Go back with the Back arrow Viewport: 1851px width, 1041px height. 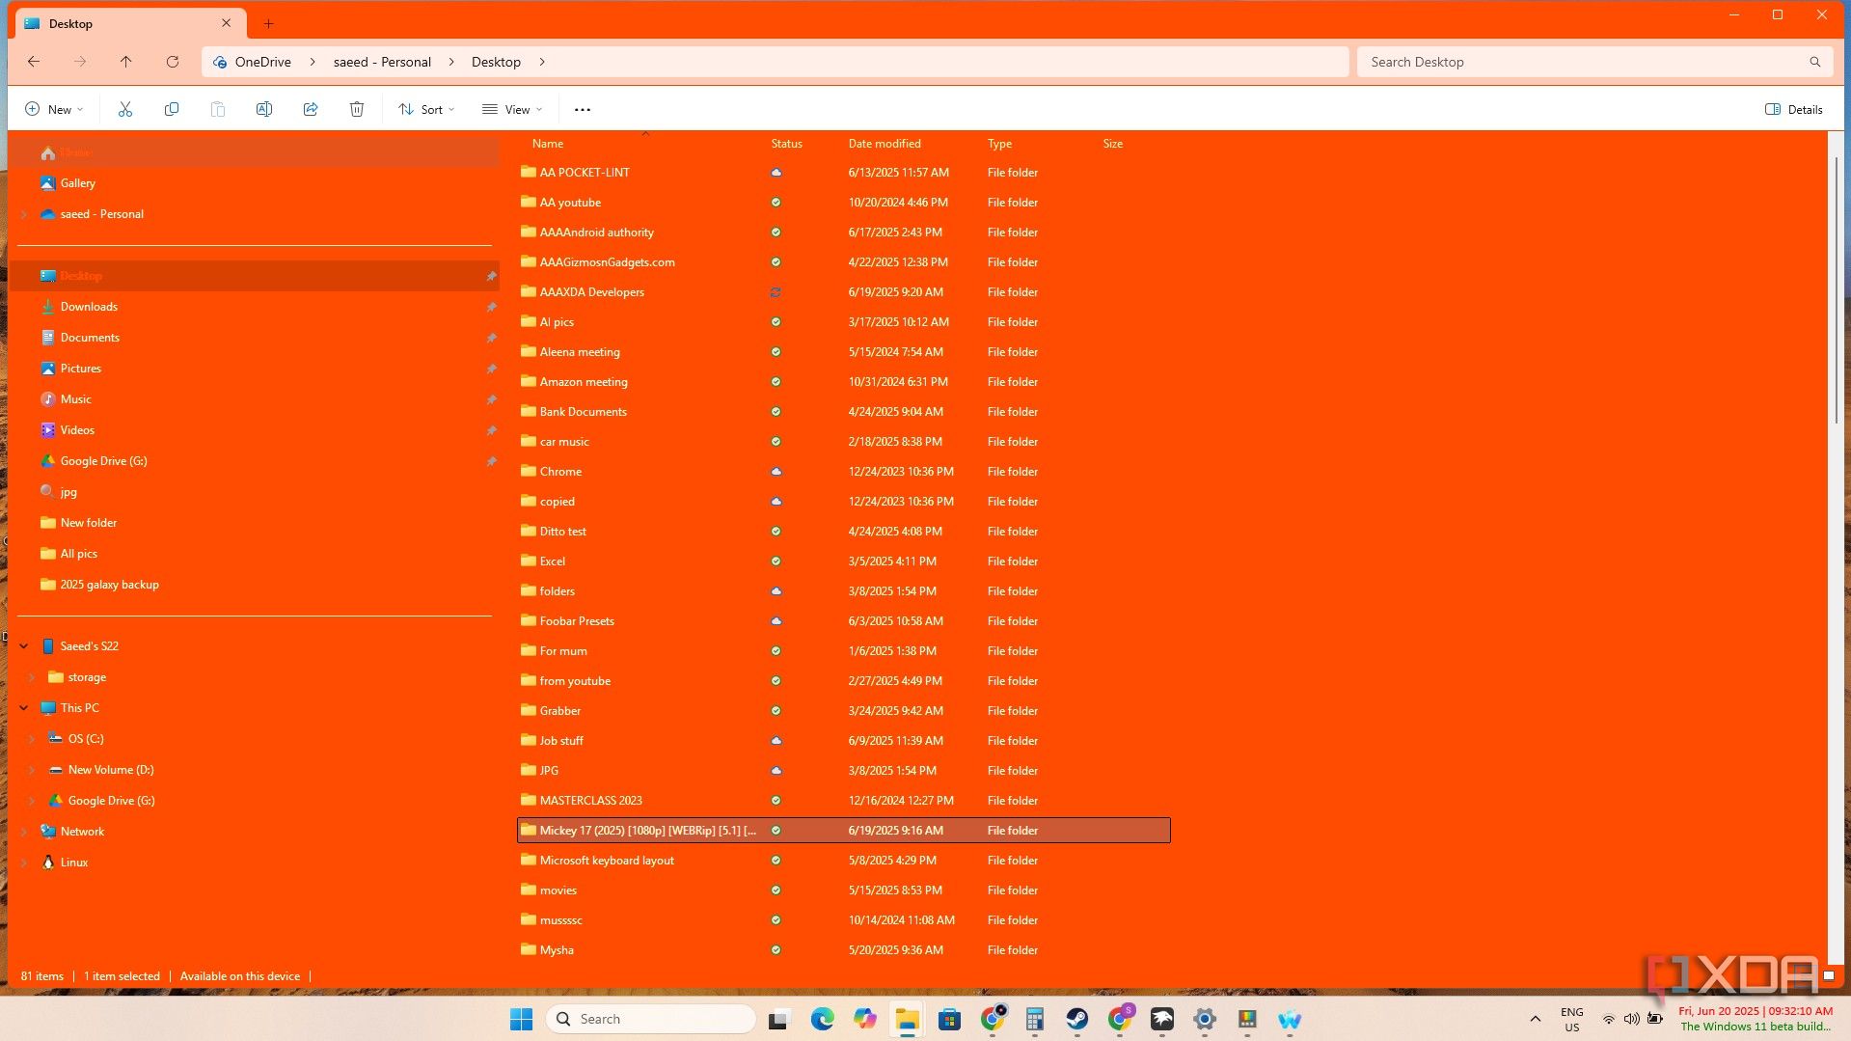click(x=34, y=62)
